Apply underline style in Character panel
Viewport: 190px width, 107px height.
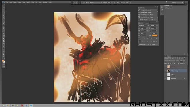click(154, 38)
